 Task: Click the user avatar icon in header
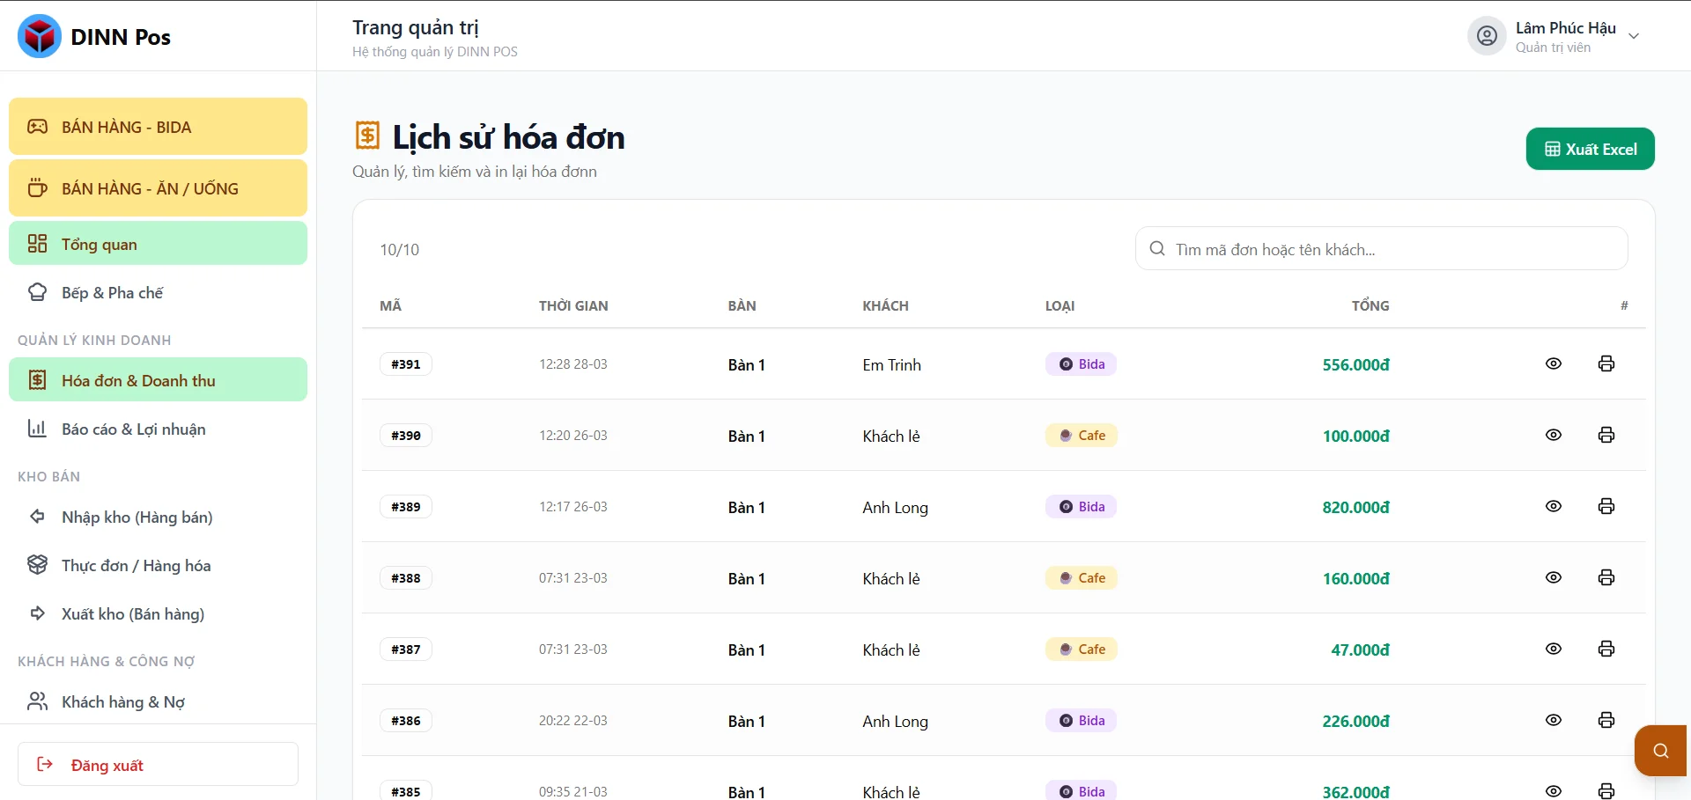(x=1487, y=36)
